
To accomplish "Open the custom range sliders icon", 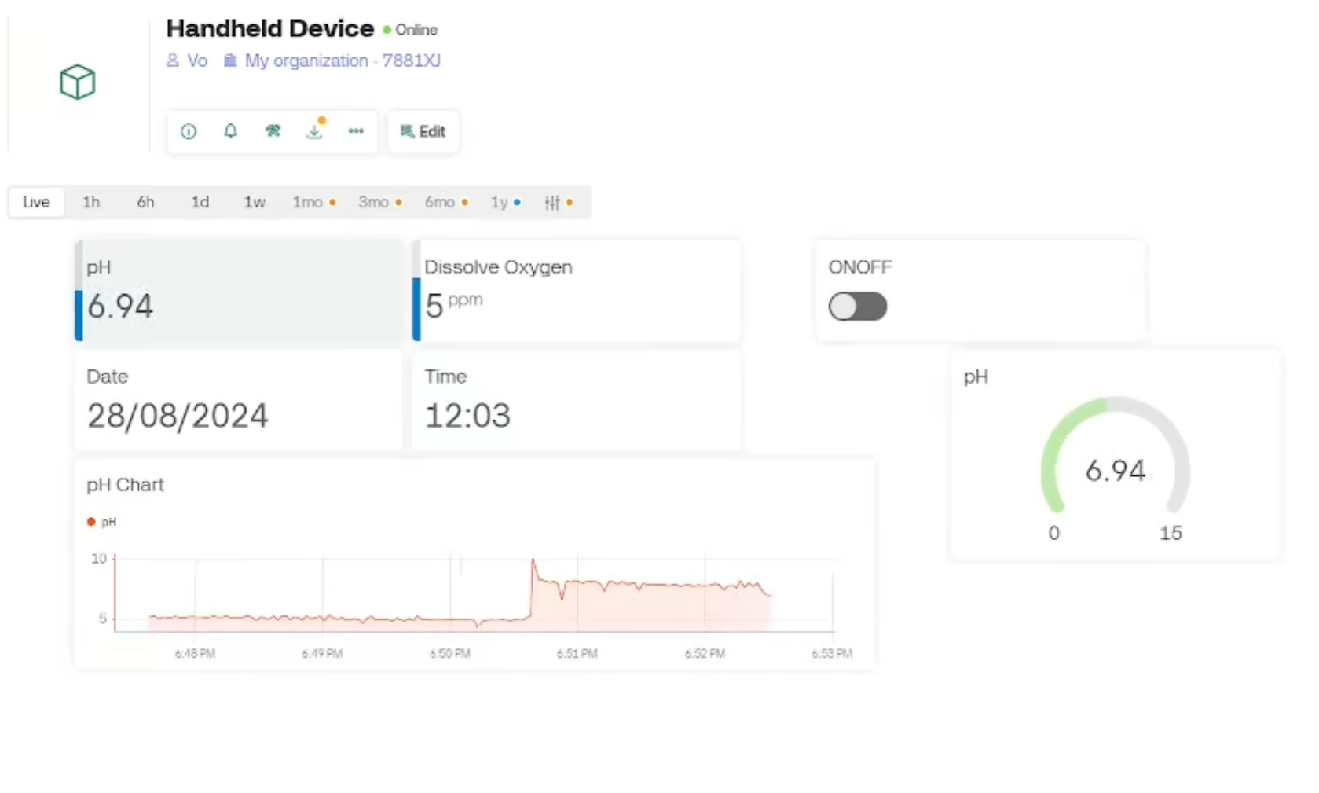I will (558, 203).
